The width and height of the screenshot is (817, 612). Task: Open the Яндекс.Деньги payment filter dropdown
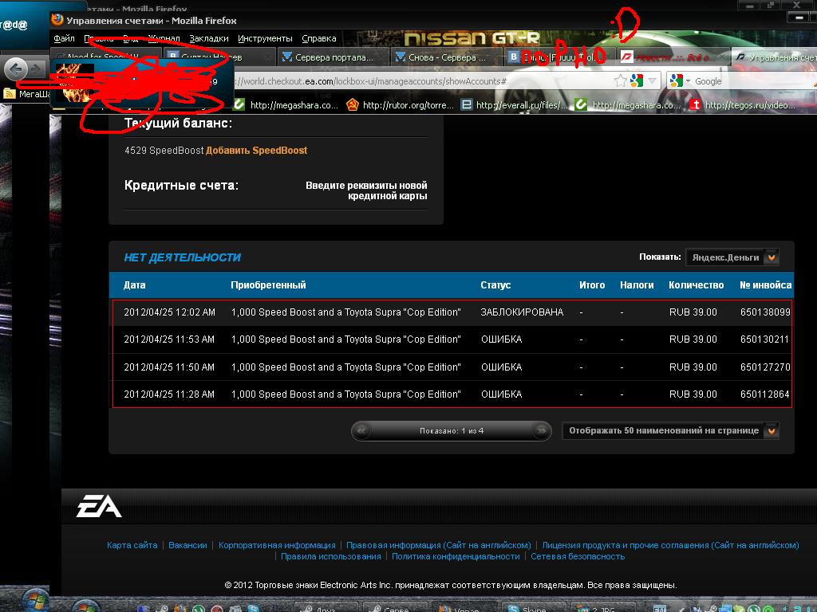pos(771,257)
